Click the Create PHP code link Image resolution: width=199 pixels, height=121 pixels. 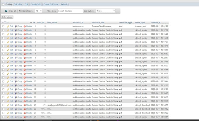tap(51, 4)
